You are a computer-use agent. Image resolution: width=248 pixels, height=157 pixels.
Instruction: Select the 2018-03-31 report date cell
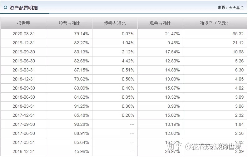(24, 106)
